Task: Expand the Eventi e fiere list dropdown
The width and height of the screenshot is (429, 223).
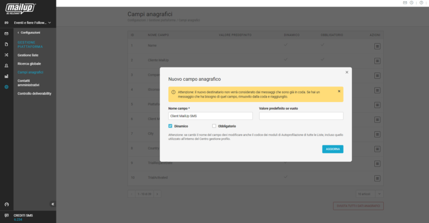Action: pyautogui.click(x=50, y=23)
